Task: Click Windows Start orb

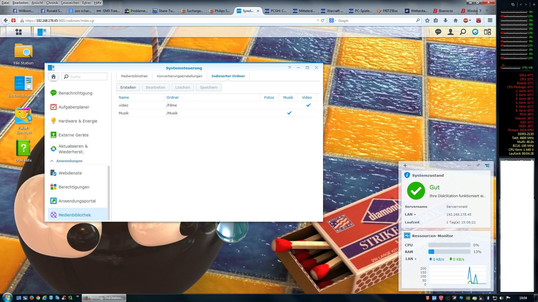Action: 7,297
